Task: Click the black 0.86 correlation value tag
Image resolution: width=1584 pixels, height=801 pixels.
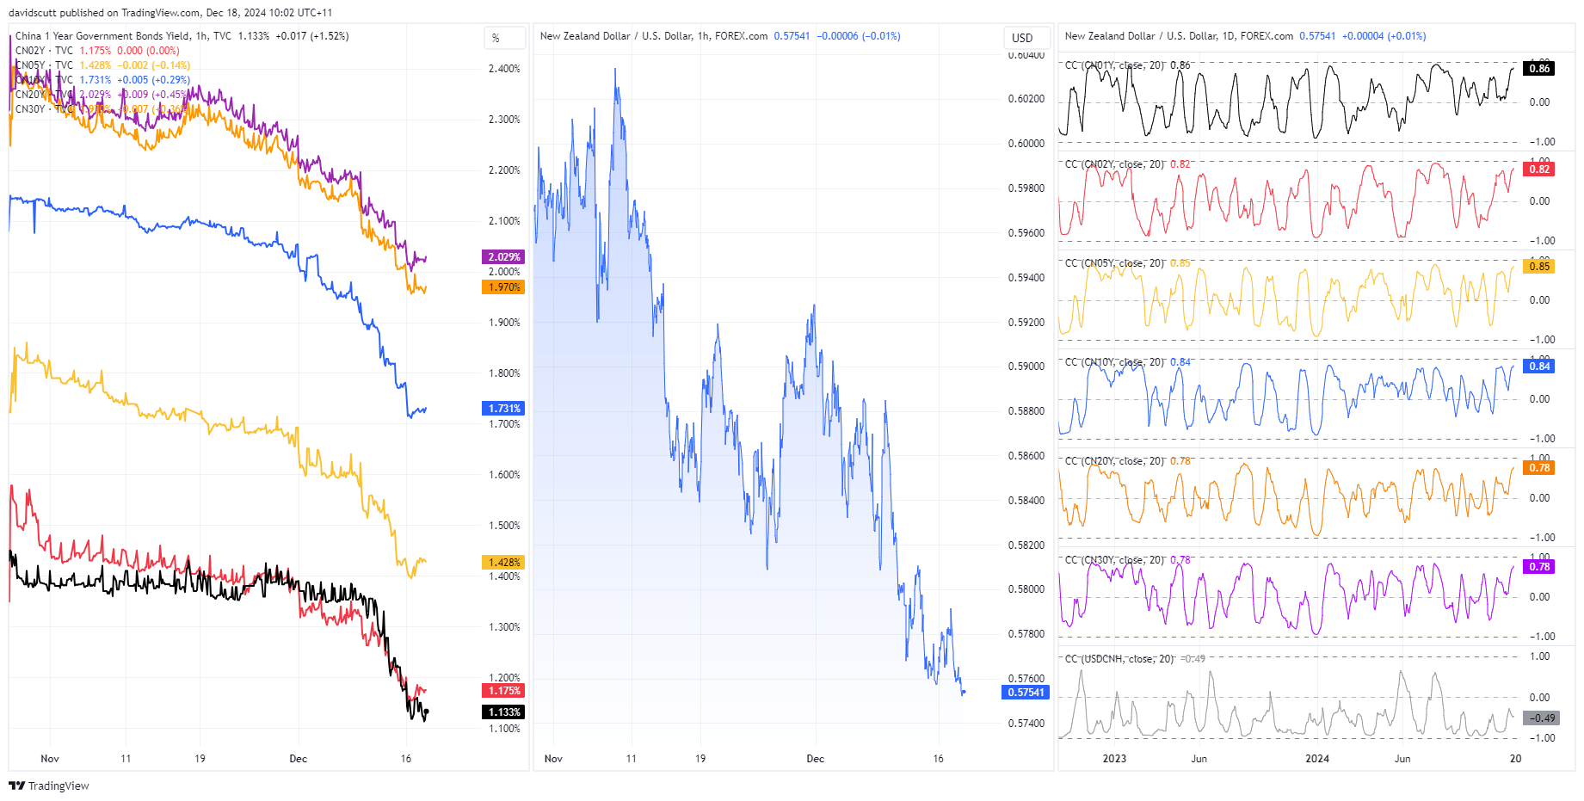Action: tap(1539, 69)
